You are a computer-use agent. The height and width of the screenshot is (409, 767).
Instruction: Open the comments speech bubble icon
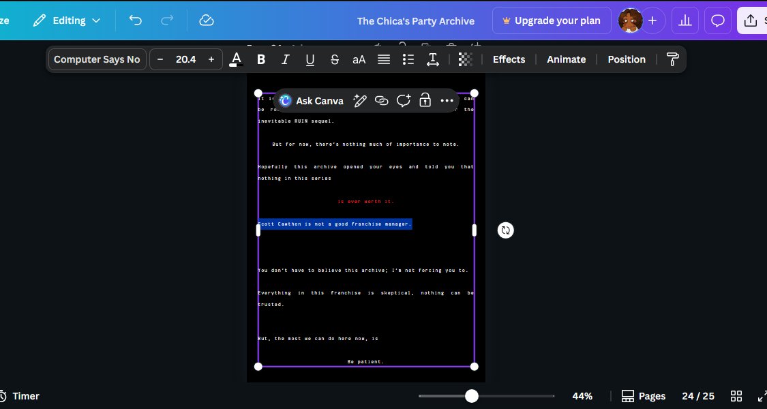[x=718, y=20]
